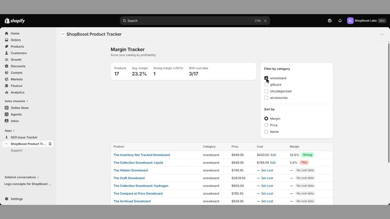The width and height of the screenshot is (390, 219).
Task: Sort by Name radio button
Action: [266, 131]
